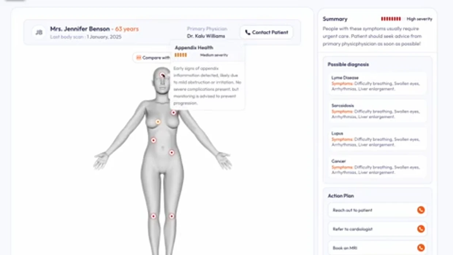Select the upper abdomen marker on body
Image resolution: width=453 pixels, height=255 pixels.
pos(153,140)
